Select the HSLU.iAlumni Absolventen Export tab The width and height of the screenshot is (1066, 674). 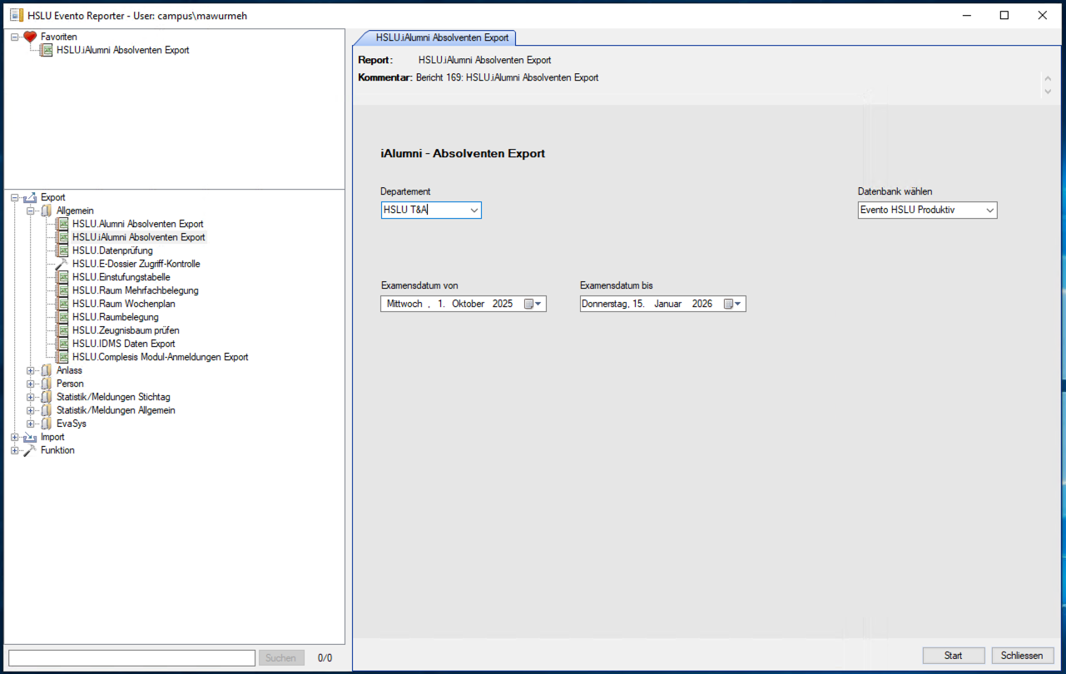pos(434,37)
